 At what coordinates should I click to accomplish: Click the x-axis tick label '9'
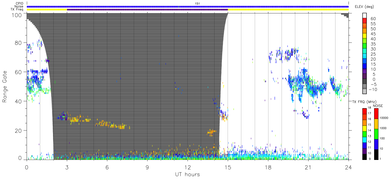point(147,167)
